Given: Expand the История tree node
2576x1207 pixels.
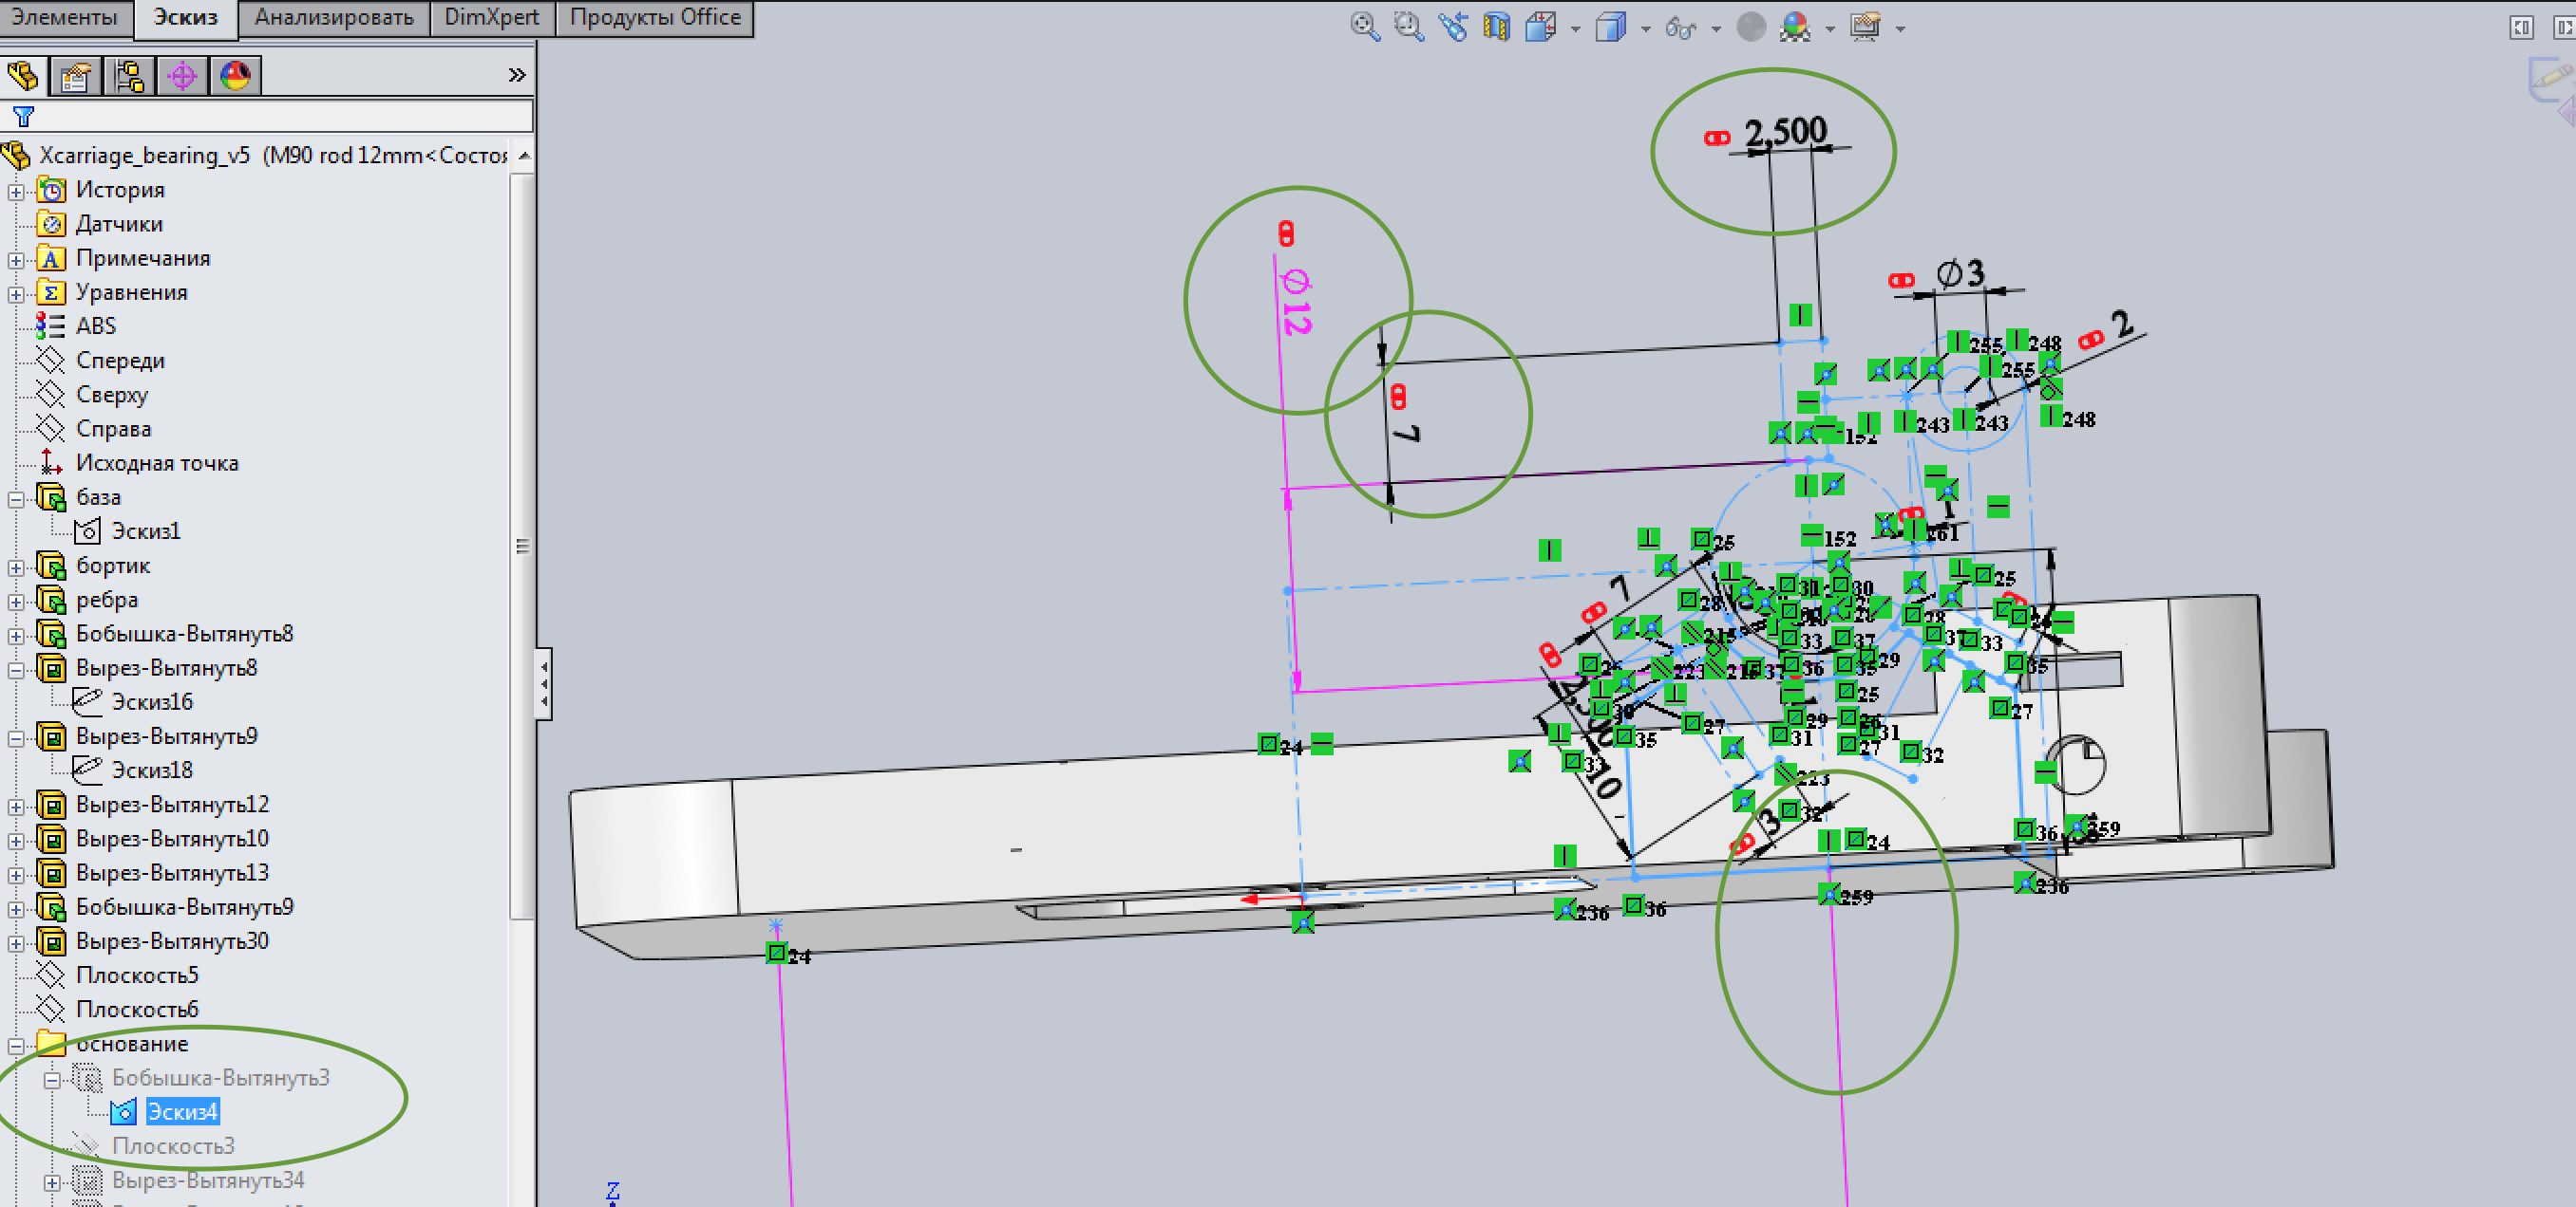Looking at the screenshot, I should (16, 191).
